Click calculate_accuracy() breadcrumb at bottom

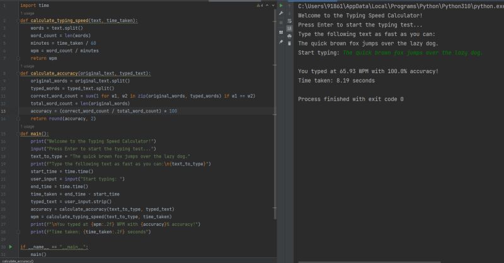(x=18, y=261)
